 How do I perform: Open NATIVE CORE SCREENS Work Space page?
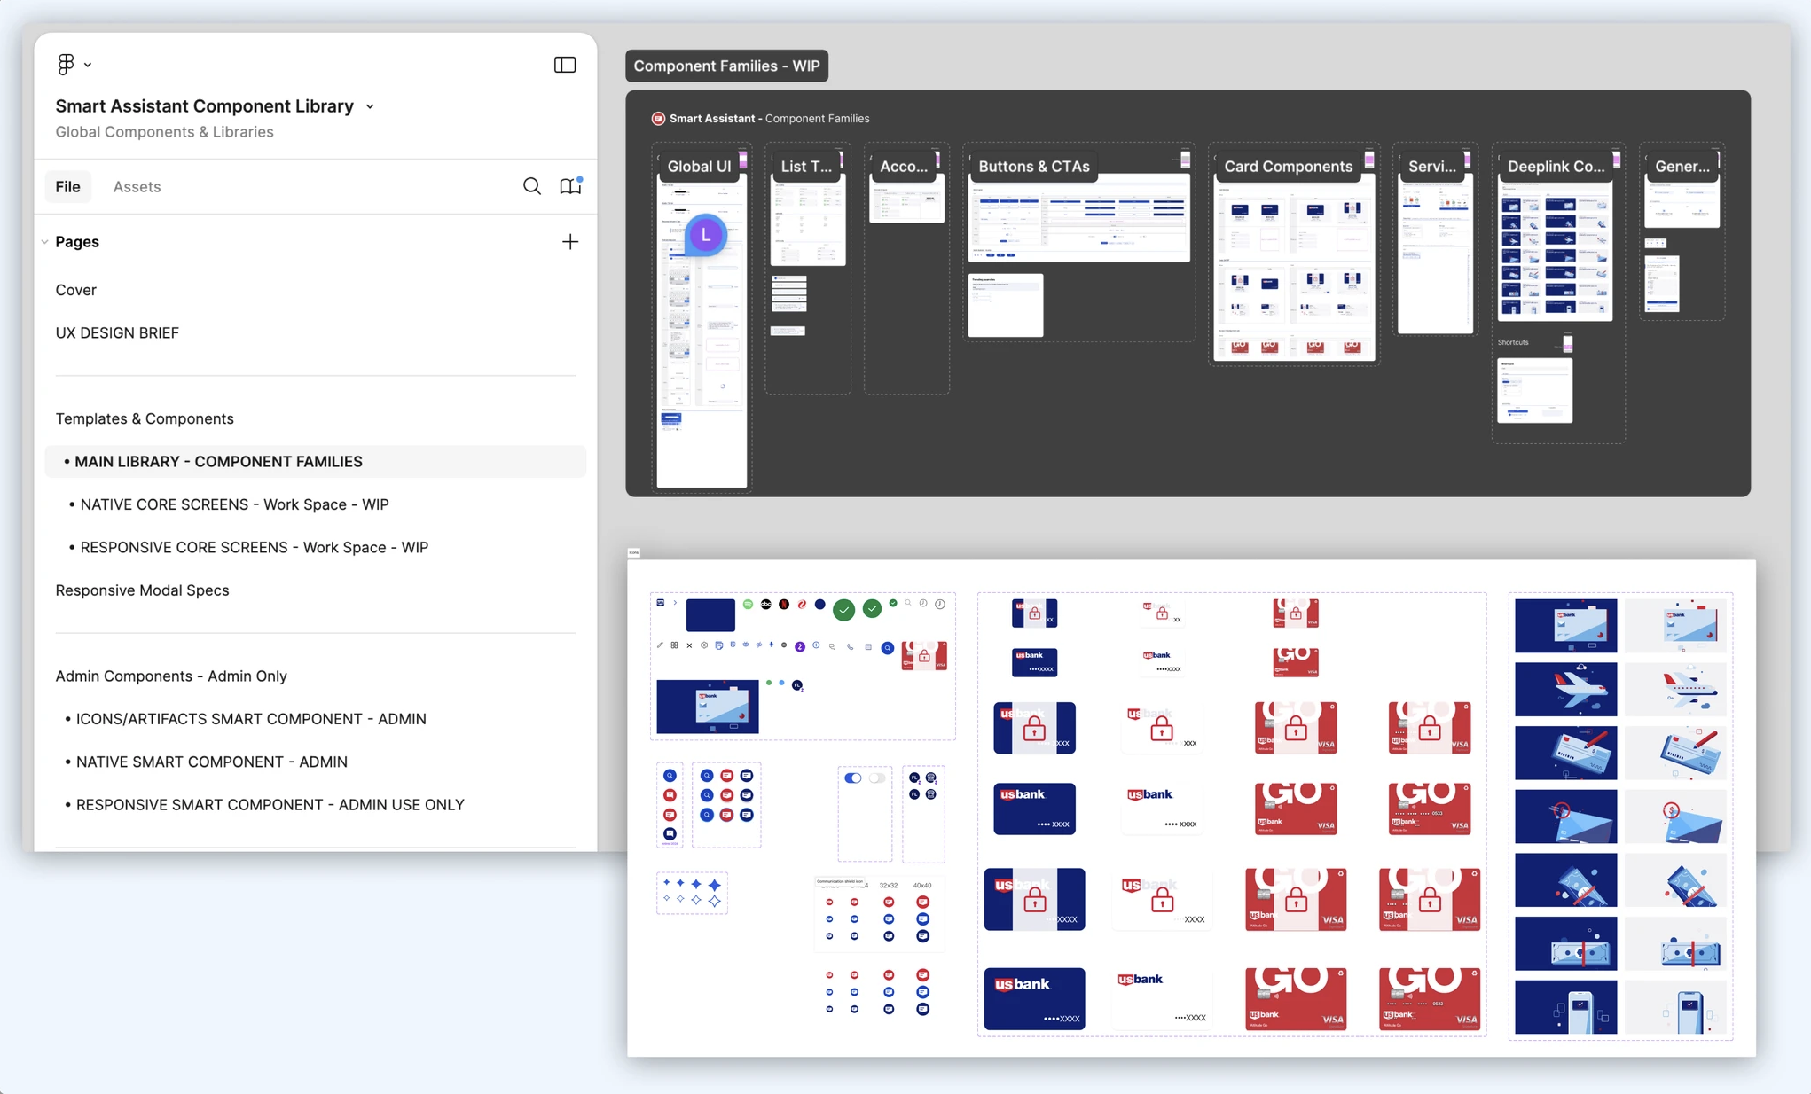[234, 504]
